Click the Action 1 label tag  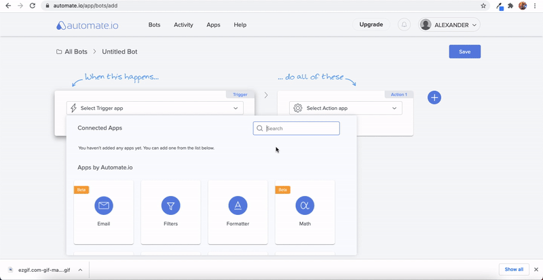tap(399, 94)
